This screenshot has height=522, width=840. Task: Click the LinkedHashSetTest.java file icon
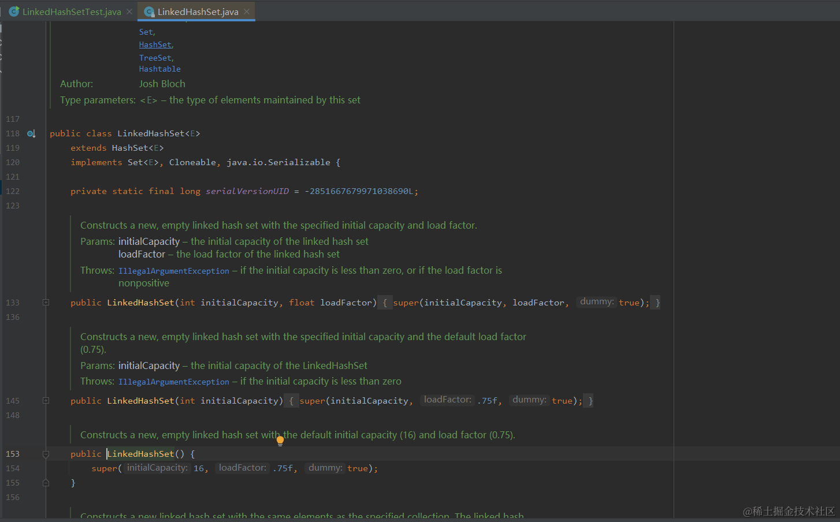click(x=14, y=12)
